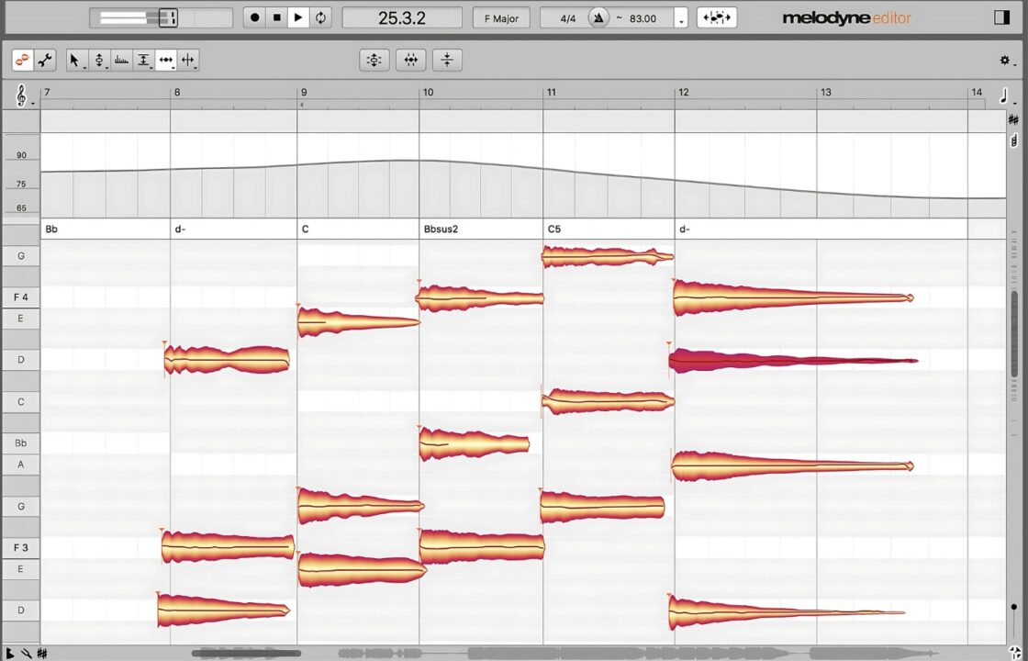This screenshot has width=1028, height=661.
Task: Click the horizontal scrollbar thumb
Action: [247, 653]
